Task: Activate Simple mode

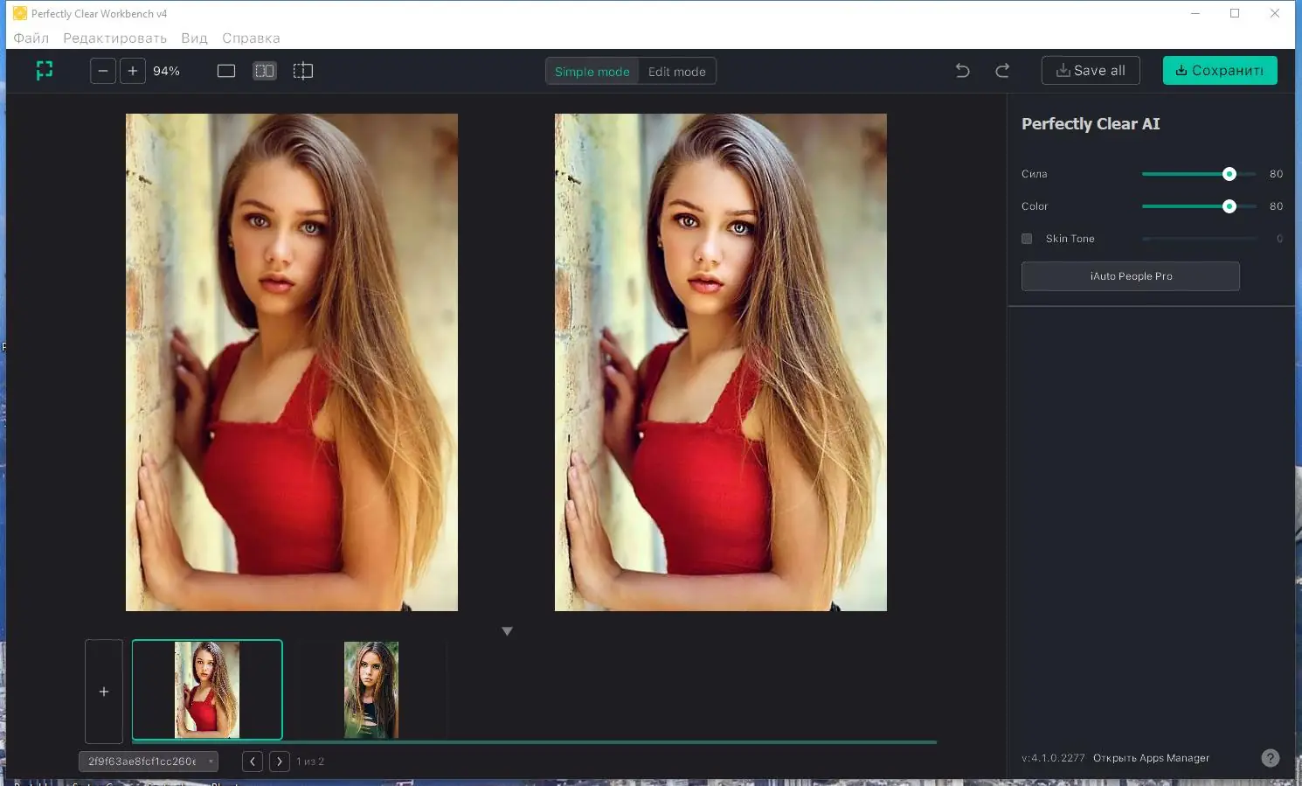Action: click(592, 72)
